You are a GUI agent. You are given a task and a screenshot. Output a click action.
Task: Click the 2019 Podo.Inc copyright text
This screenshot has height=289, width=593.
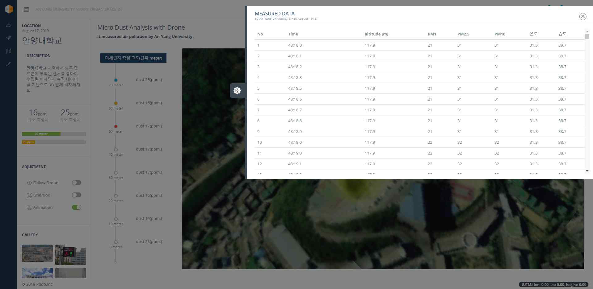coord(37,284)
